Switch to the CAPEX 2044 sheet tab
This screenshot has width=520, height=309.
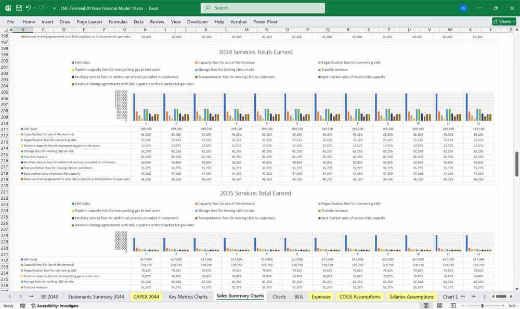[146, 297]
